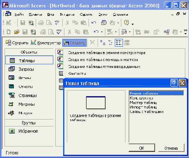Click the Undo arrow icon in second toolbar

pyautogui.click(x=96, y=32)
